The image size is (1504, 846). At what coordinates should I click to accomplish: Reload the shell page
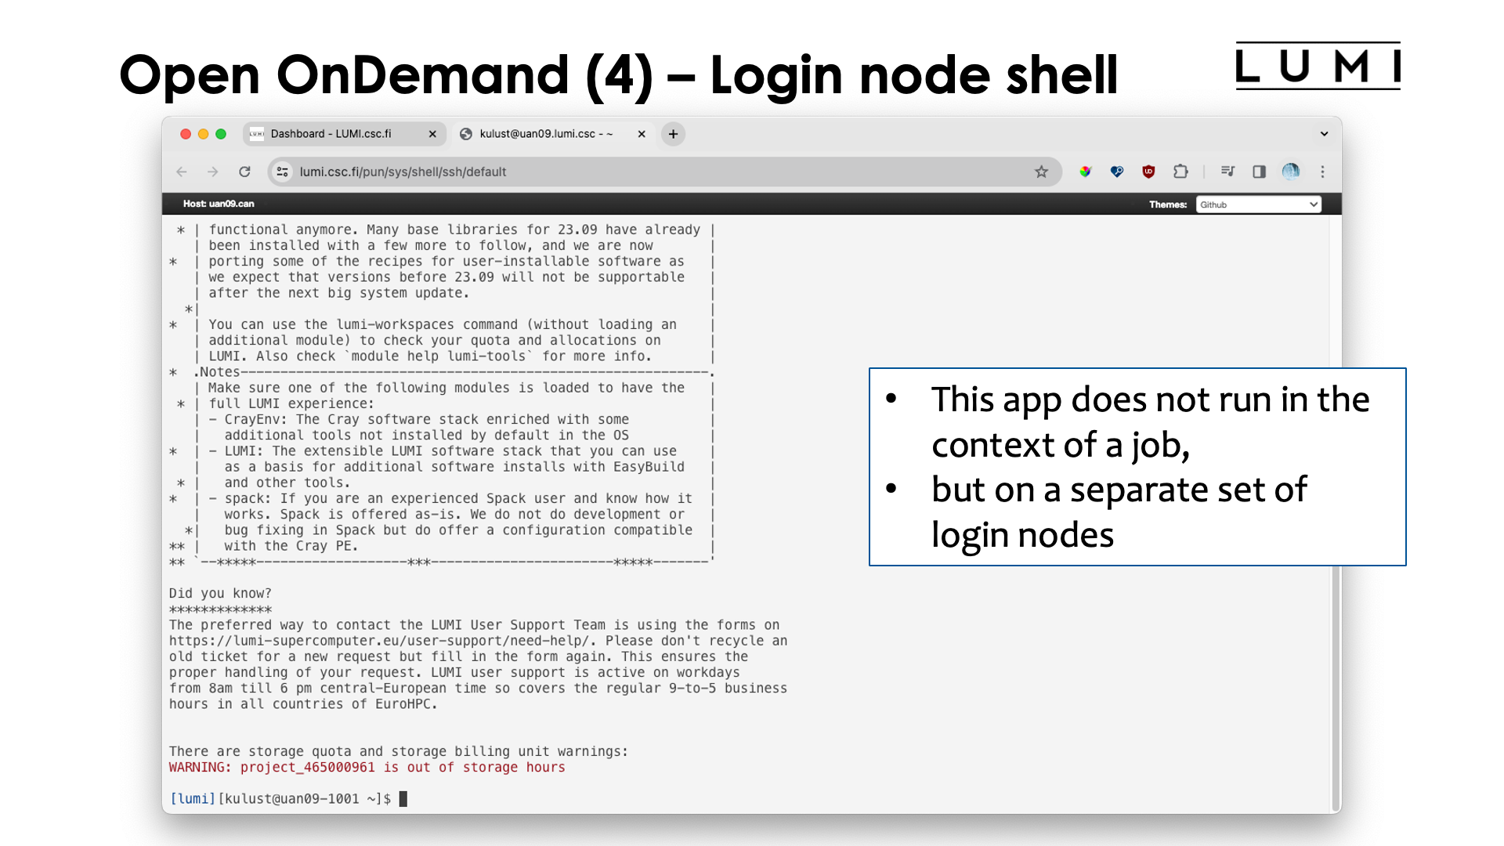[244, 172]
